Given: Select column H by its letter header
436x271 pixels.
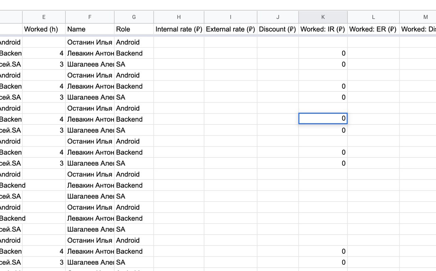Looking at the screenshot, I should (x=179, y=17).
